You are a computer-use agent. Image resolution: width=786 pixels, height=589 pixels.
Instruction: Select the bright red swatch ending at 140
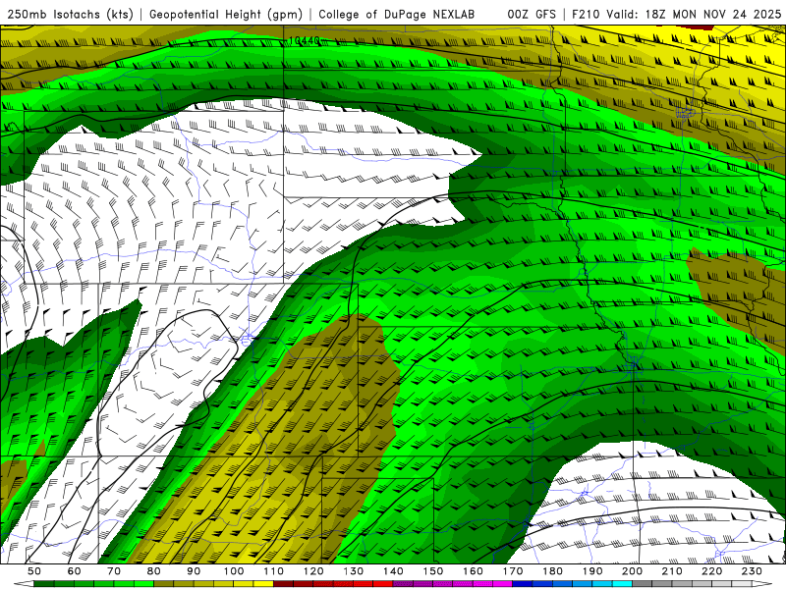[x=383, y=584]
